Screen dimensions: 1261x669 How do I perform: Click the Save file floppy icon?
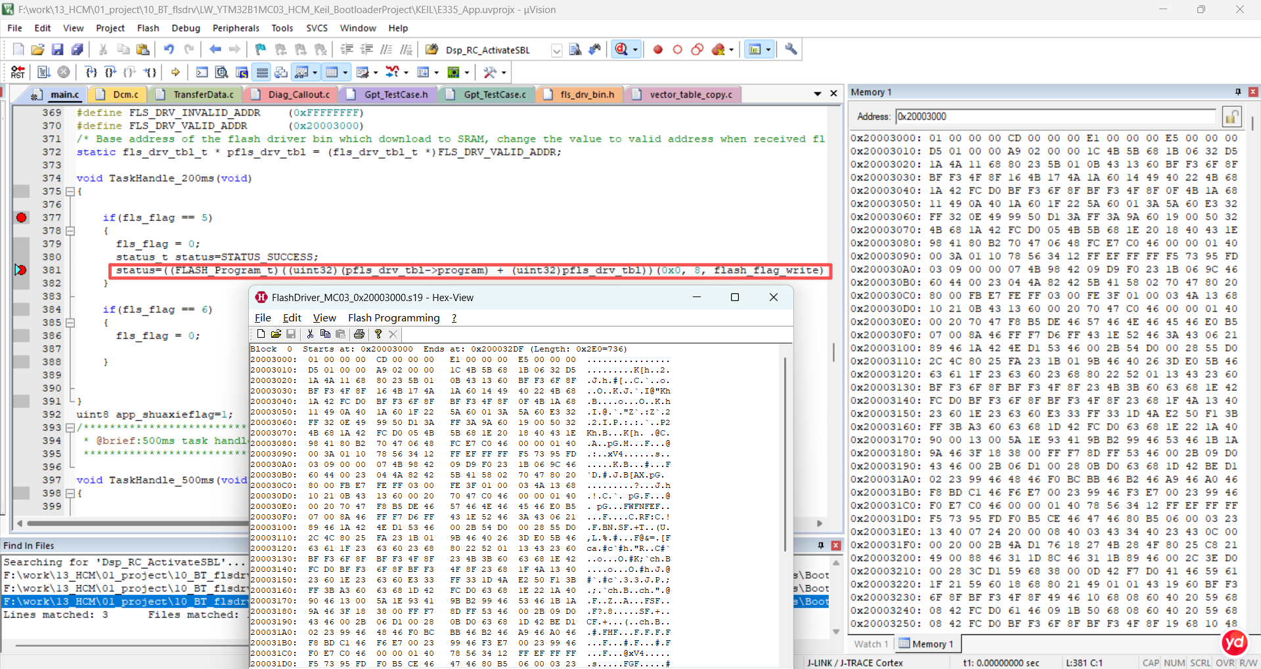pos(57,50)
